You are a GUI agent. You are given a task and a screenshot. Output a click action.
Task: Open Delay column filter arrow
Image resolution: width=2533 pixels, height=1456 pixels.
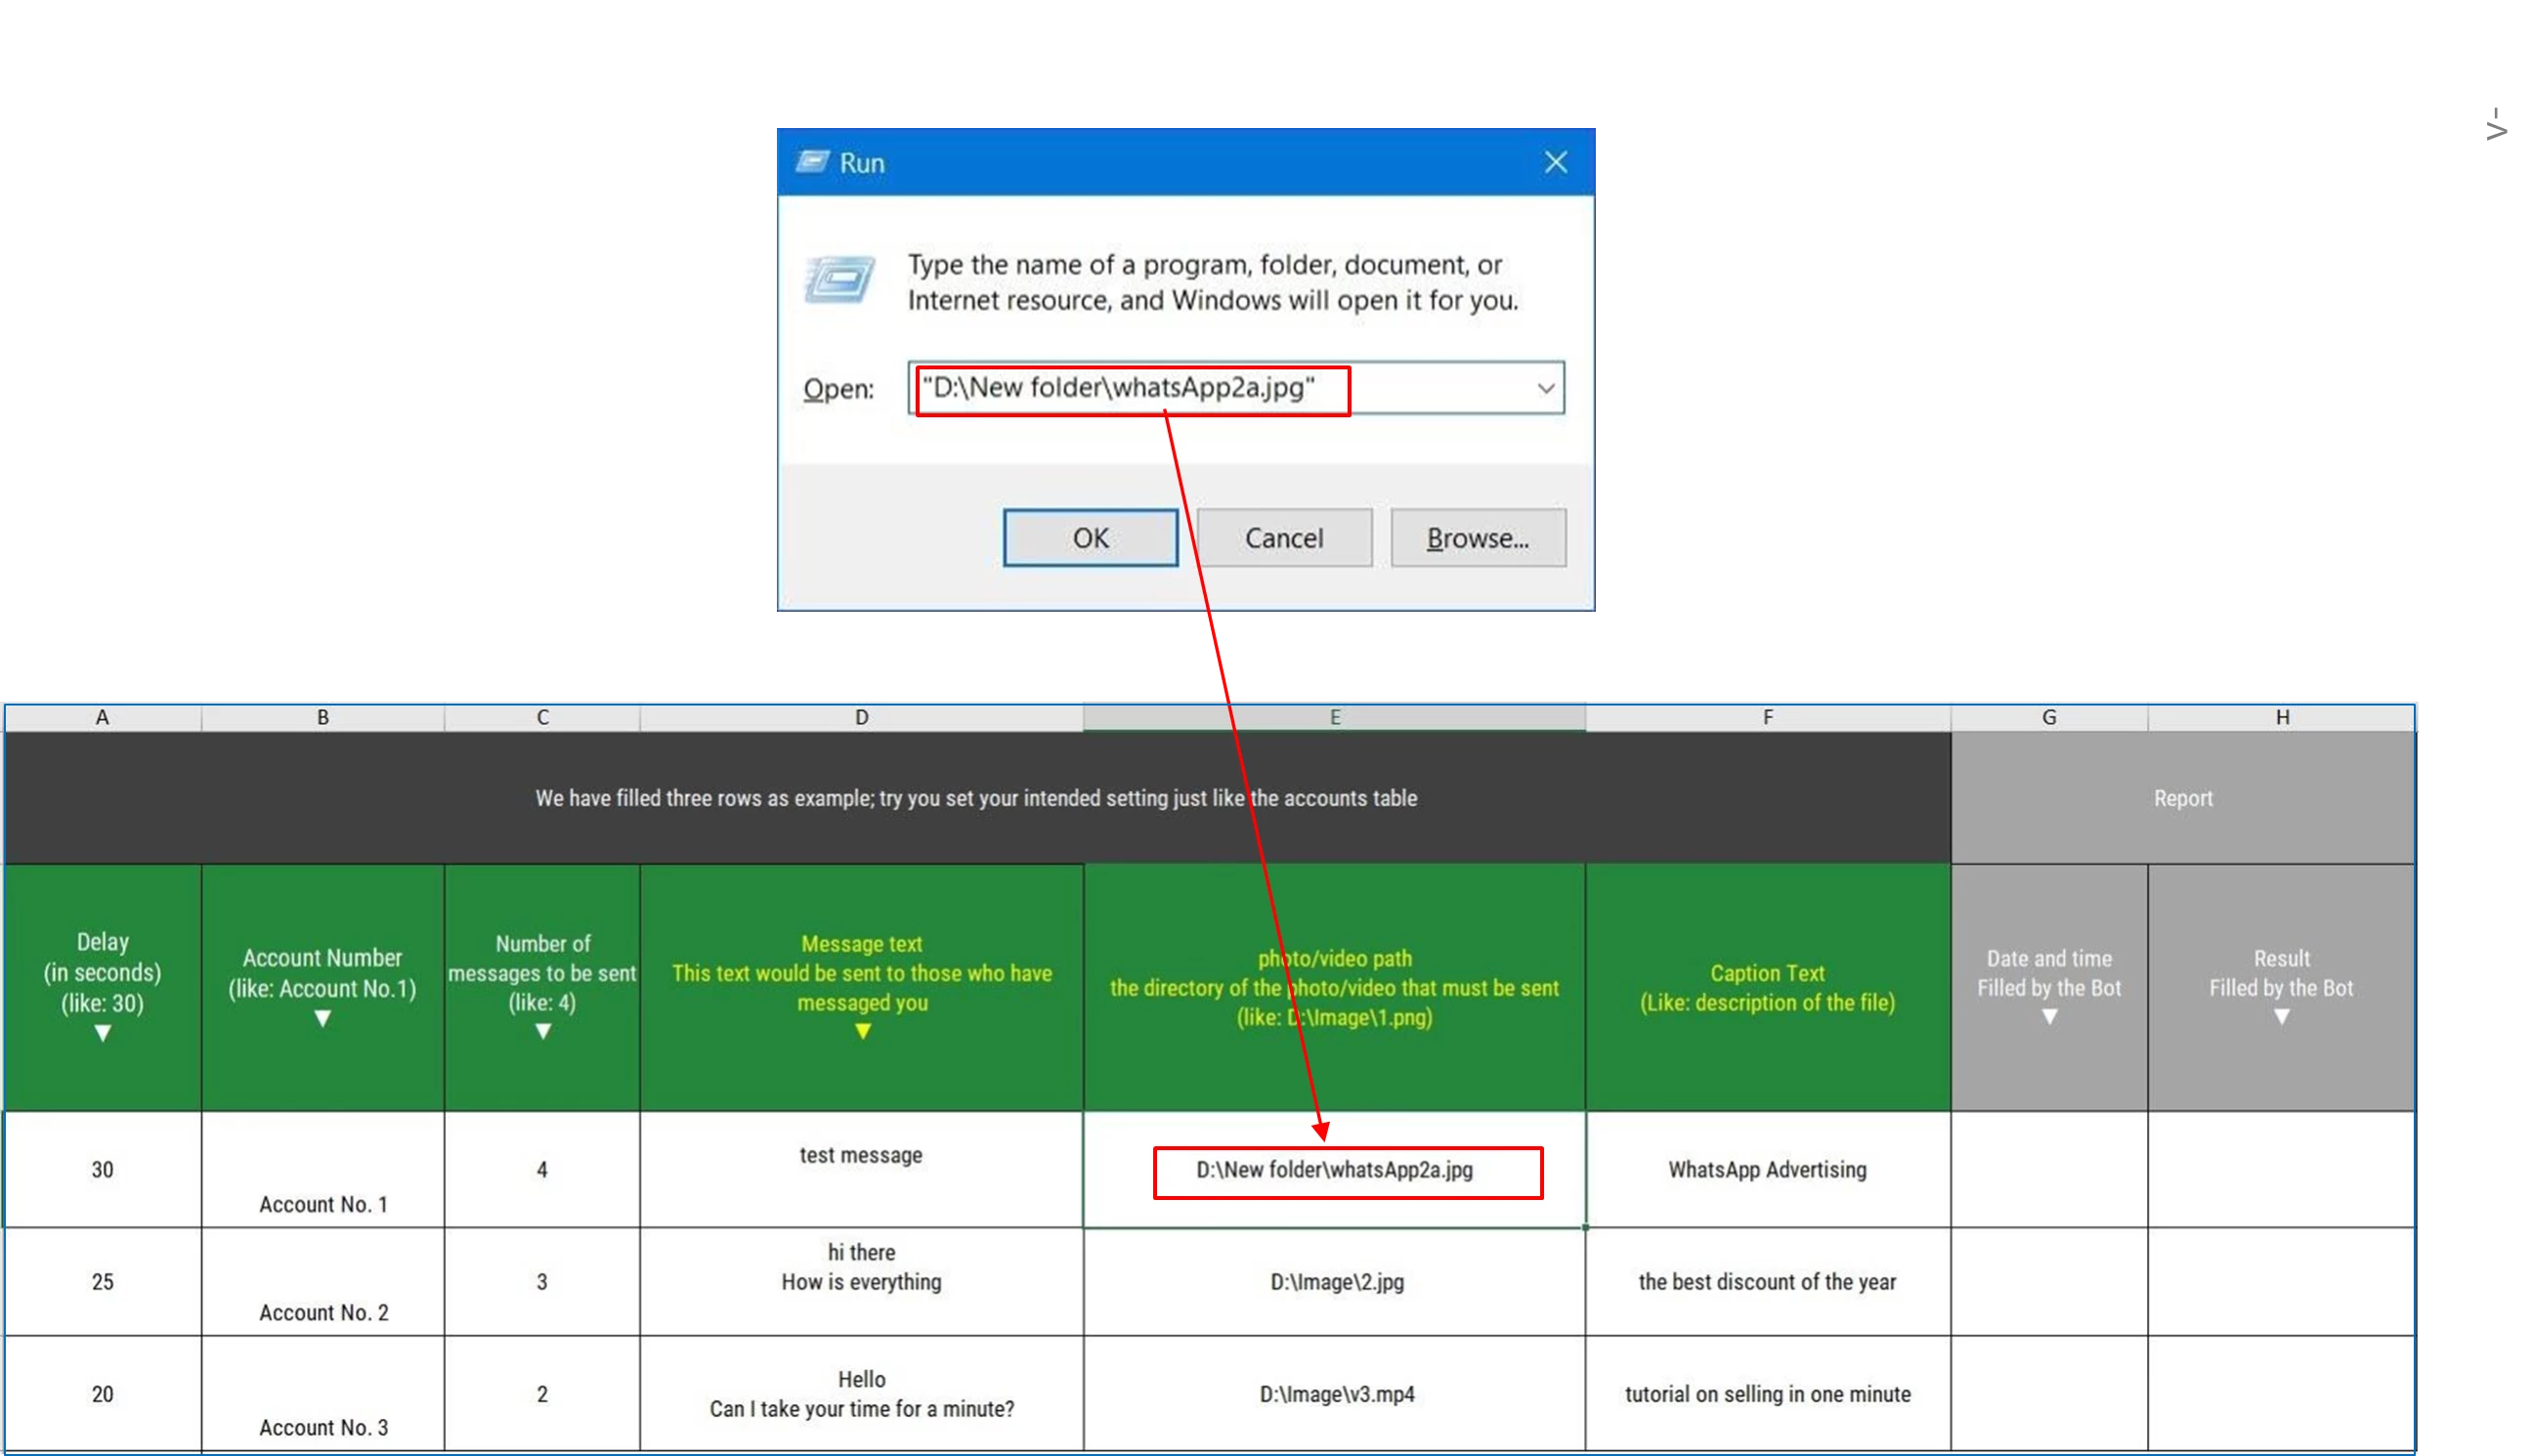click(102, 1033)
